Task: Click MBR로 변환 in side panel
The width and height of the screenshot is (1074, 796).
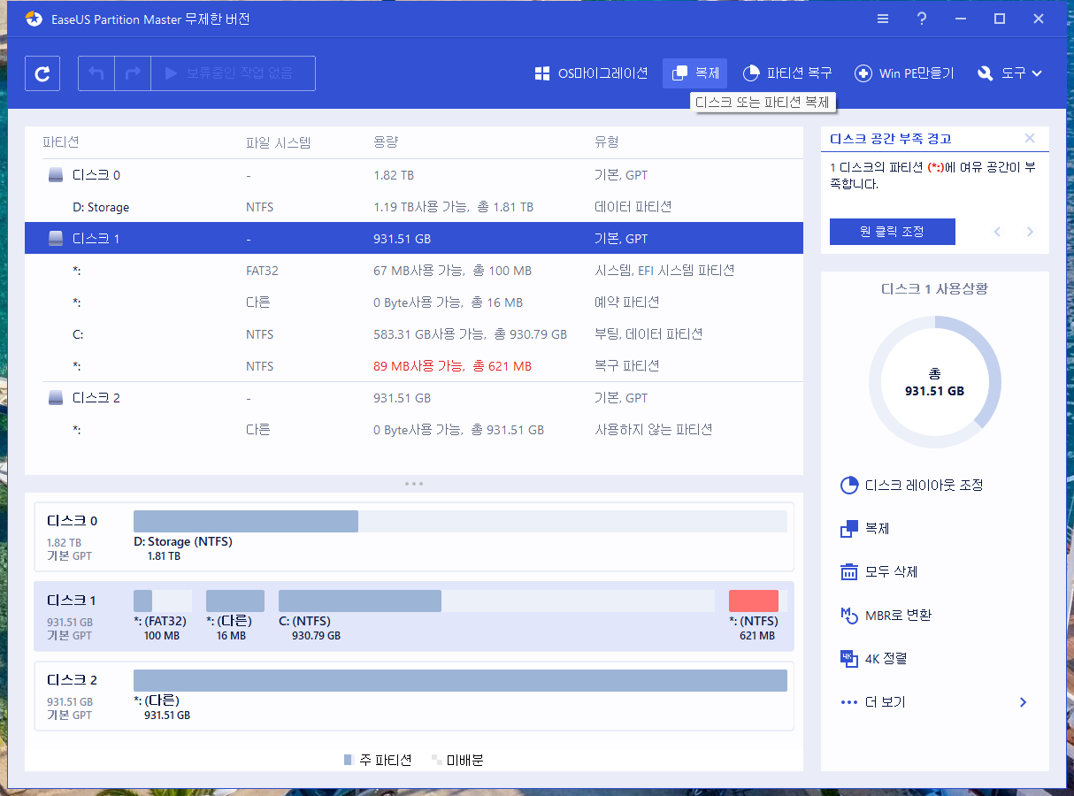Action: tap(886, 616)
